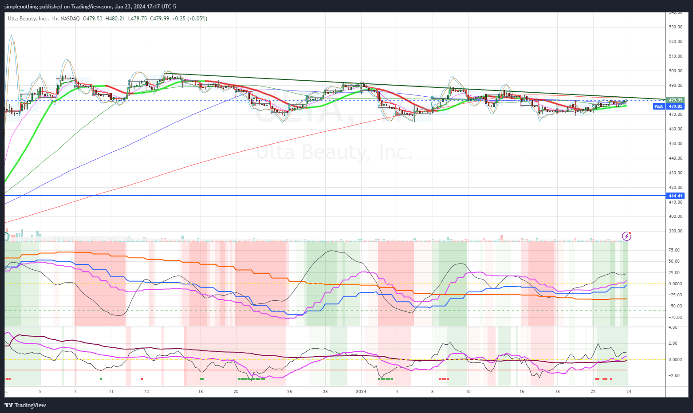Click the green 479.99 last price label
This screenshot has width=693, height=413.
coord(676,100)
